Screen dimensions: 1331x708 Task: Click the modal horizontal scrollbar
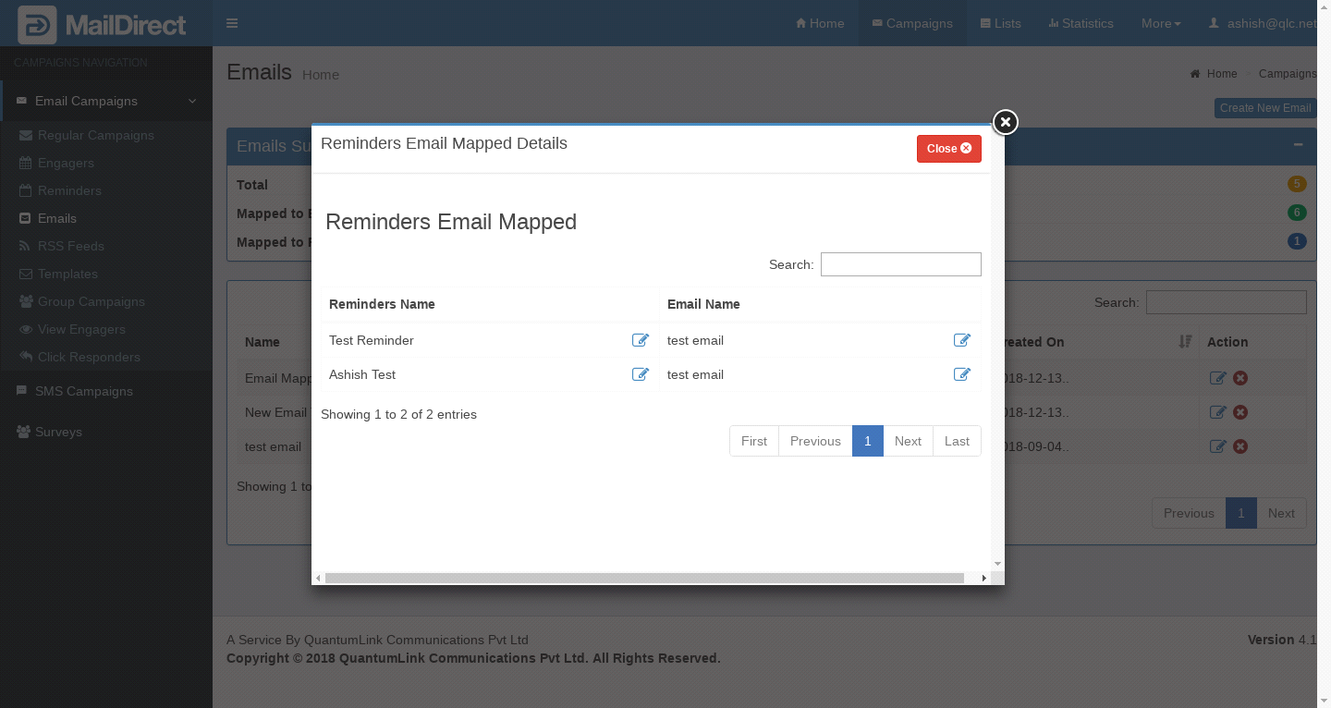click(x=643, y=578)
